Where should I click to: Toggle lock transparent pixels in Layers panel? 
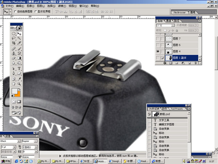click(165, 30)
